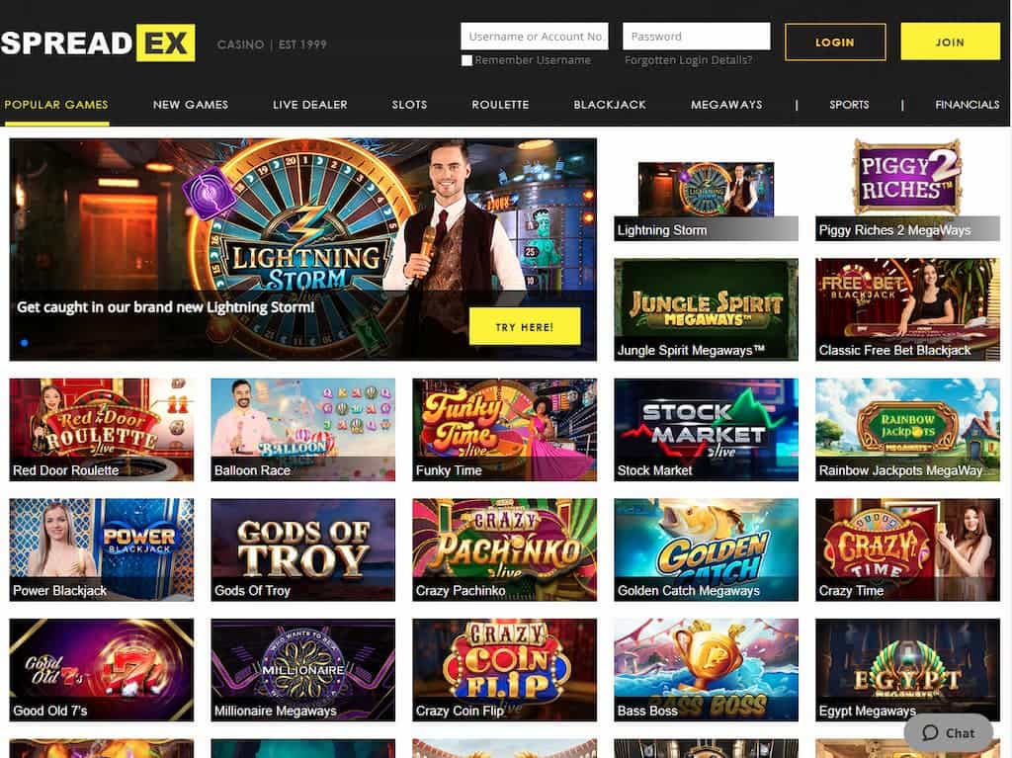
Task: Open the Red Door Roulette game tile
Action: click(102, 429)
